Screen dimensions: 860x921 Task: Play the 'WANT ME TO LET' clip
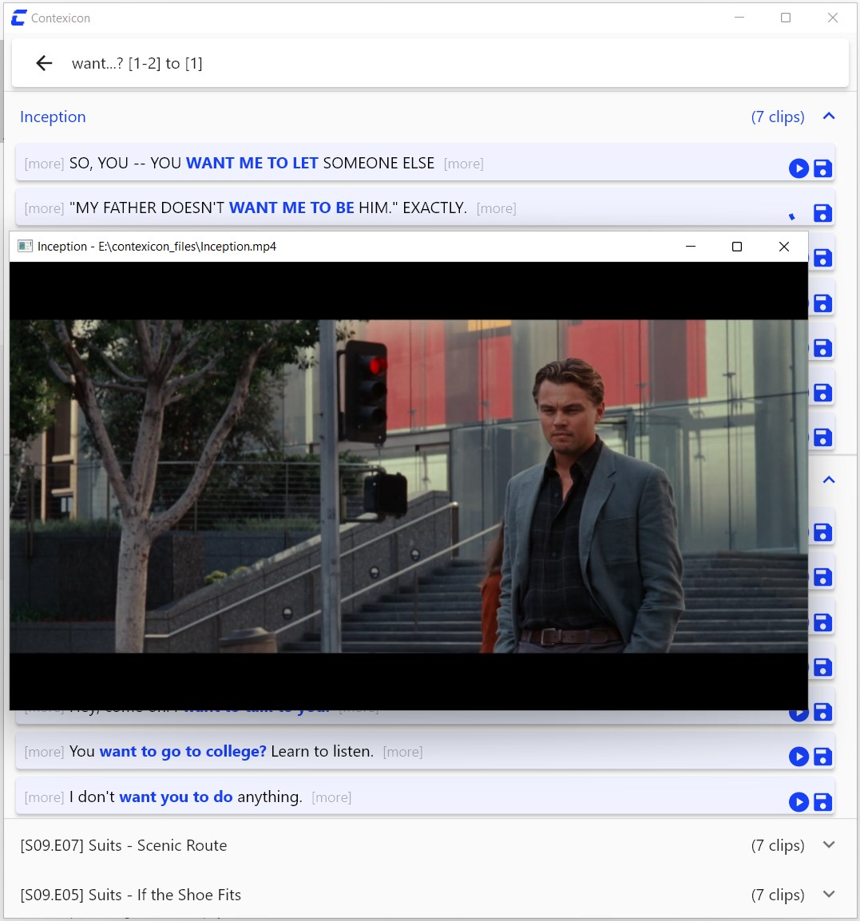[799, 168]
